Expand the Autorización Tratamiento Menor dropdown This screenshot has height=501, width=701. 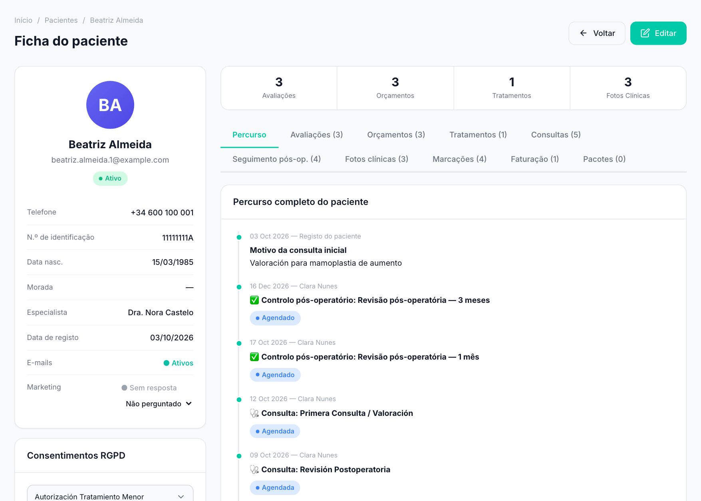tap(110, 496)
